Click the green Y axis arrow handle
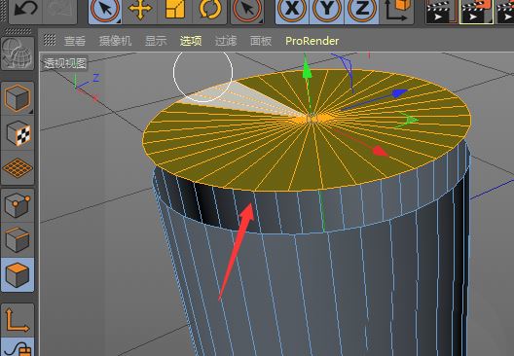514x356 pixels. [x=307, y=70]
